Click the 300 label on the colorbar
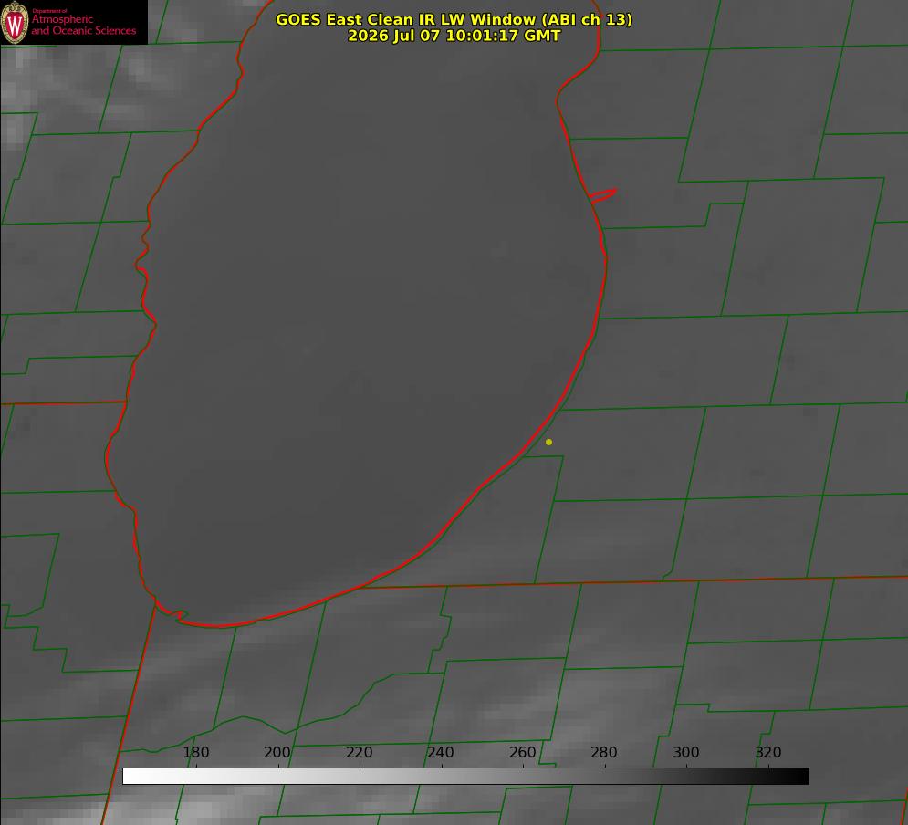908x825 pixels. pyautogui.click(x=686, y=752)
